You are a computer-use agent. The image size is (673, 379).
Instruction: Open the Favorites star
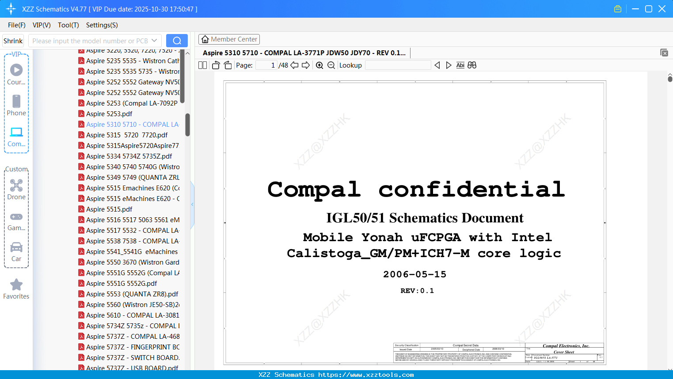(x=16, y=289)
